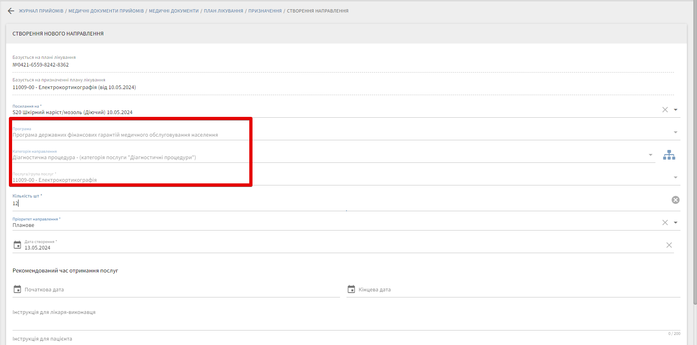Expand the Послуга/група послуг dropdown arrow
The height and width of the screenshot is (345, 697).
click(676, 177)
